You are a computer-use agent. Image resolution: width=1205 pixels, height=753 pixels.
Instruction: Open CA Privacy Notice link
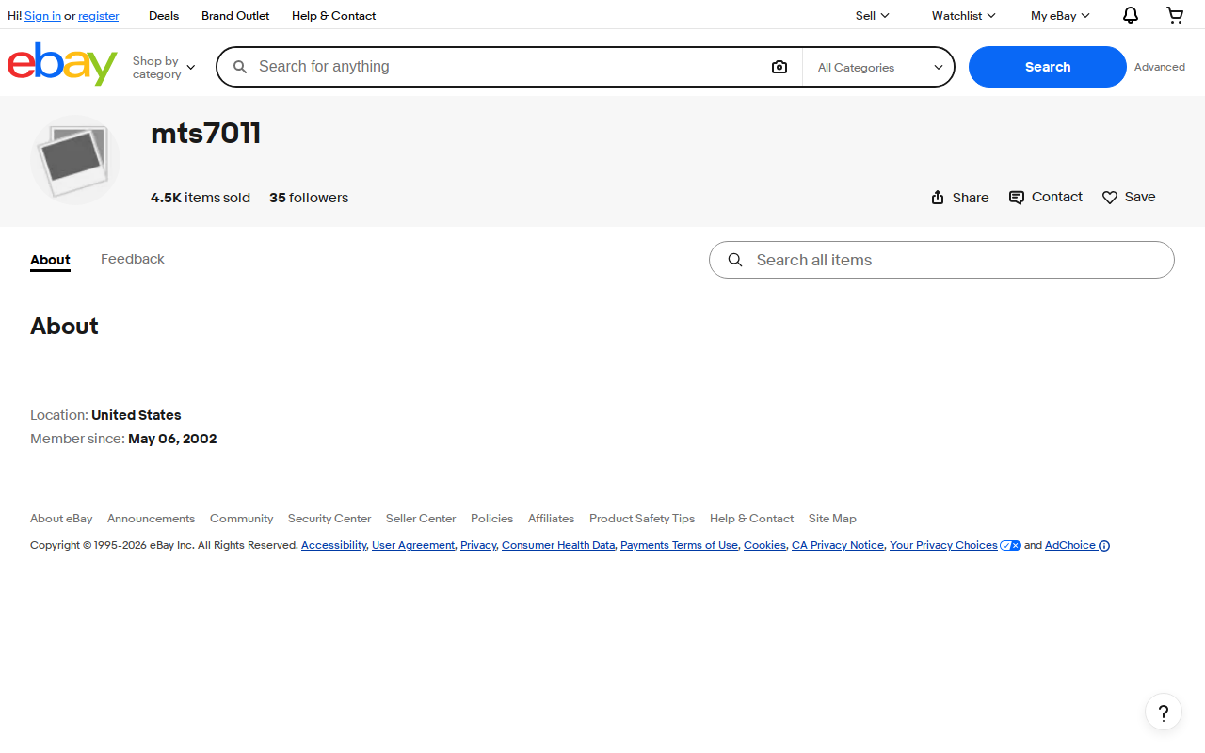tap(838, 545)
